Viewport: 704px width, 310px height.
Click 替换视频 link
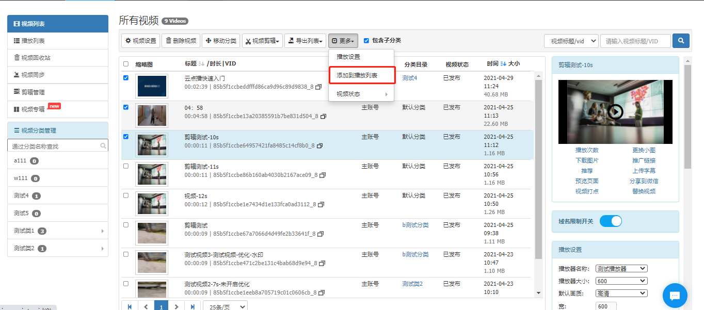tap(644, 191)
